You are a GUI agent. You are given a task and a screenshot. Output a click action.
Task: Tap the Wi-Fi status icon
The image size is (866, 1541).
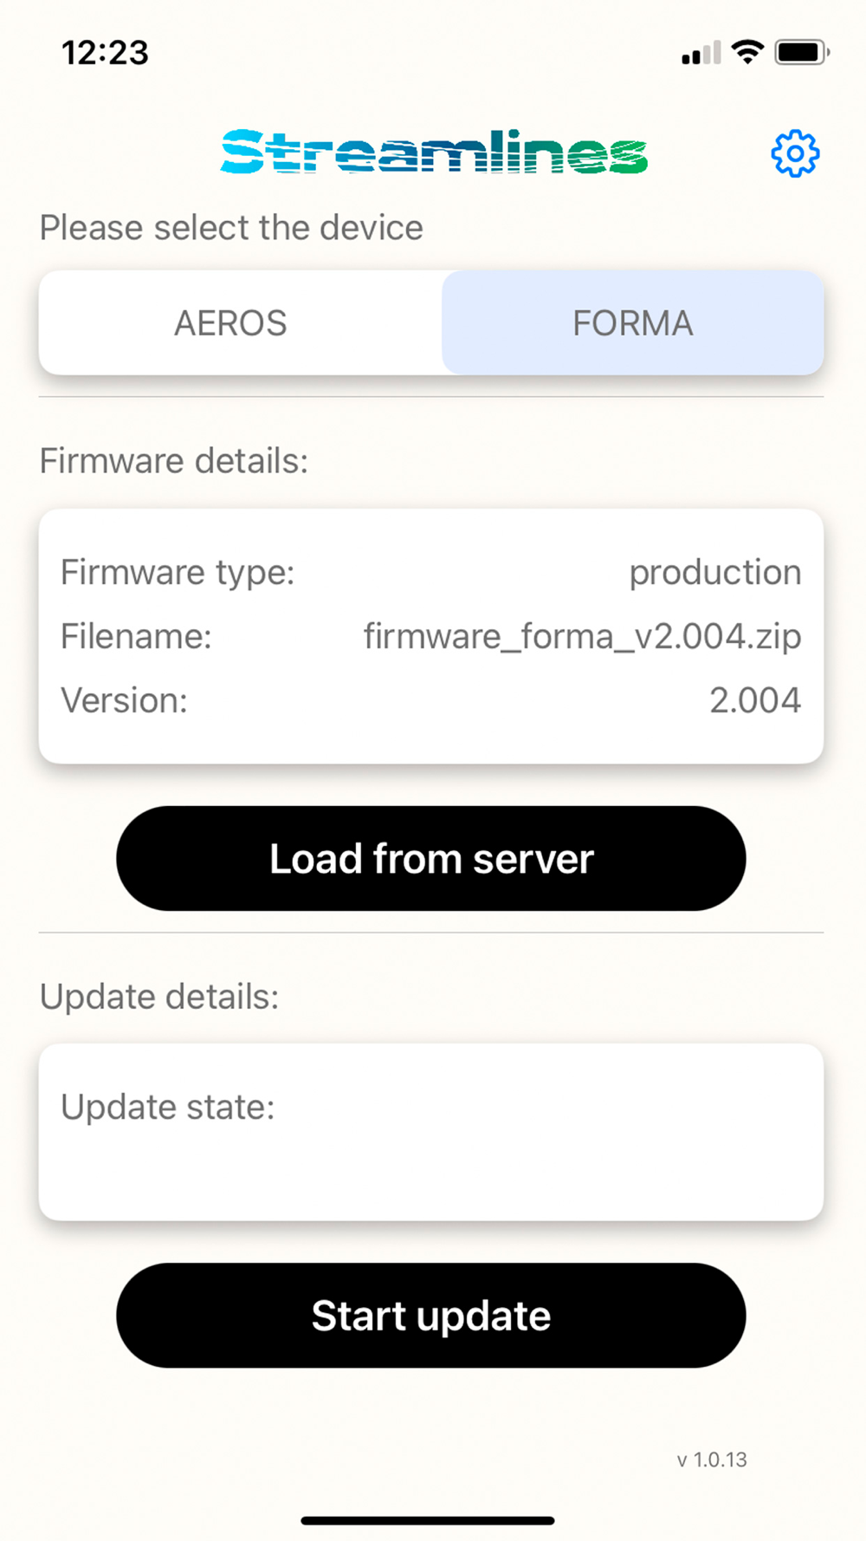coord(746,52)
